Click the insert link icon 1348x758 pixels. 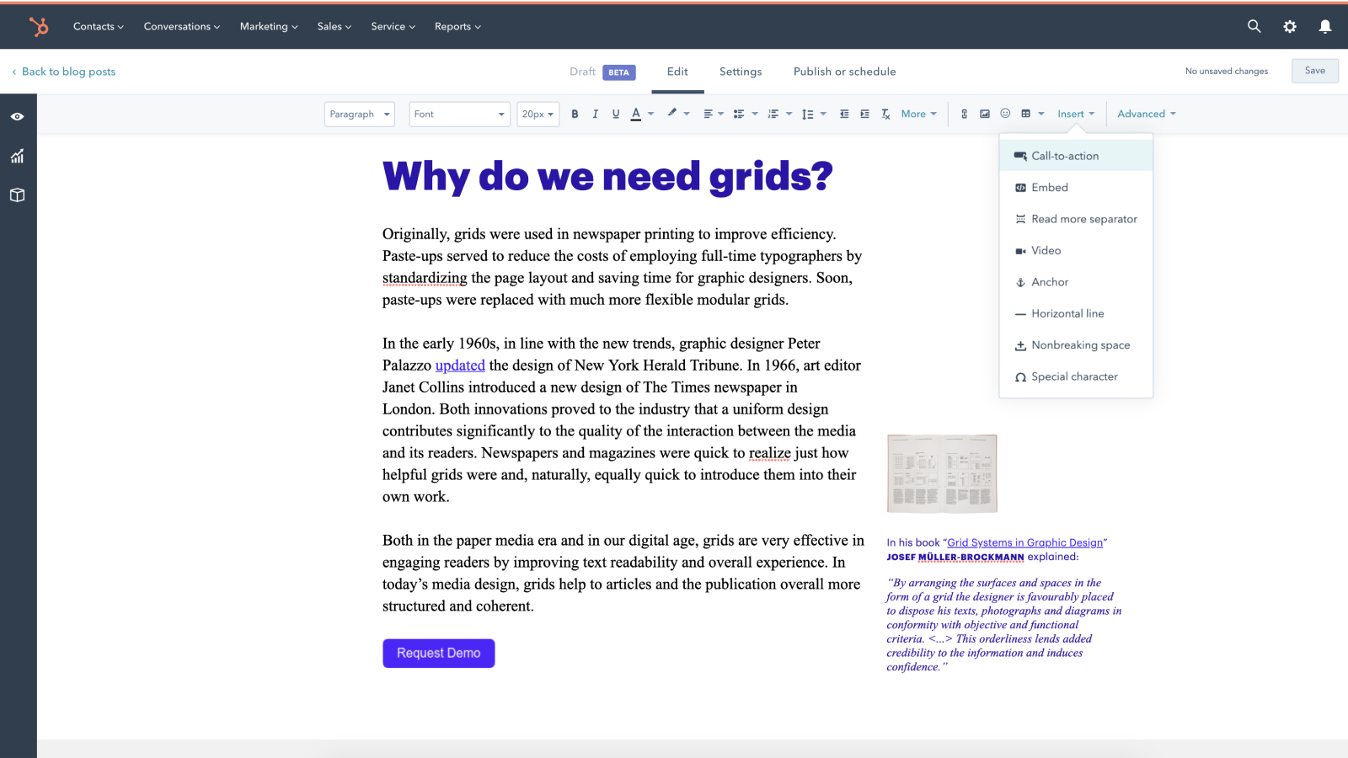(964, 115)
